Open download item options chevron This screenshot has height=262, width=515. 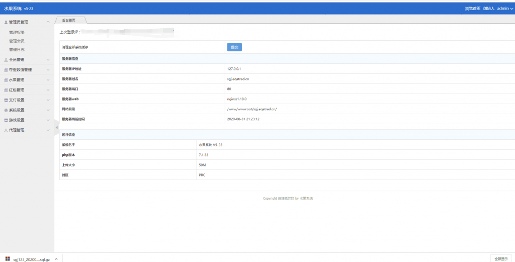coord(56,258)
